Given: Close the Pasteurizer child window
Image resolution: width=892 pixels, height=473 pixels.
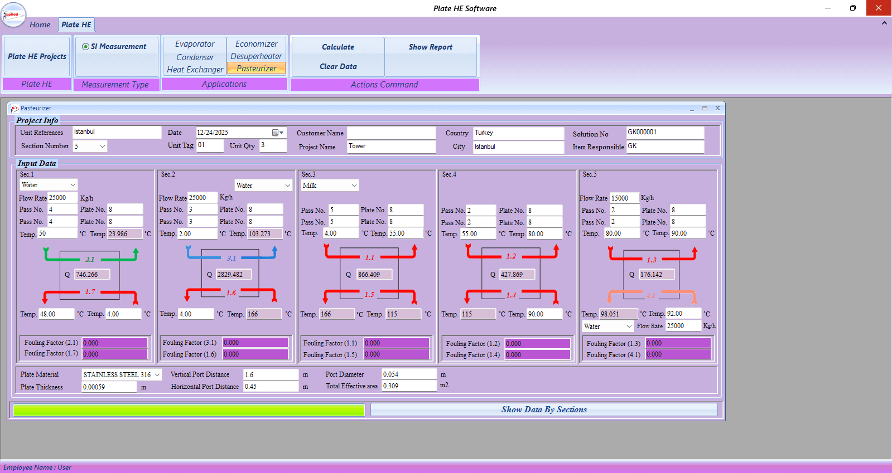Looking at the screenshot, I should click(x=717, y=109).
